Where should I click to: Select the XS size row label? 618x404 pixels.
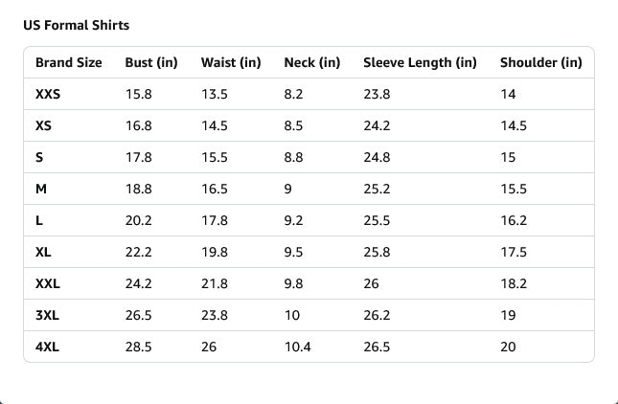click(43, 126)
